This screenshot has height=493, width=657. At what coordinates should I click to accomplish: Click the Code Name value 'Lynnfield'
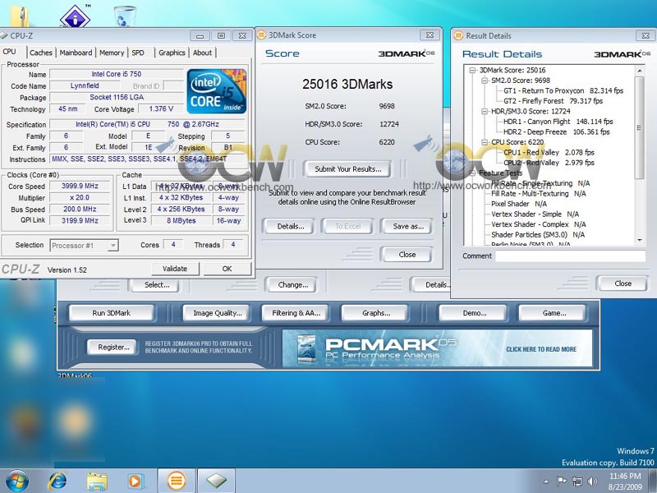tap(85, 86)
